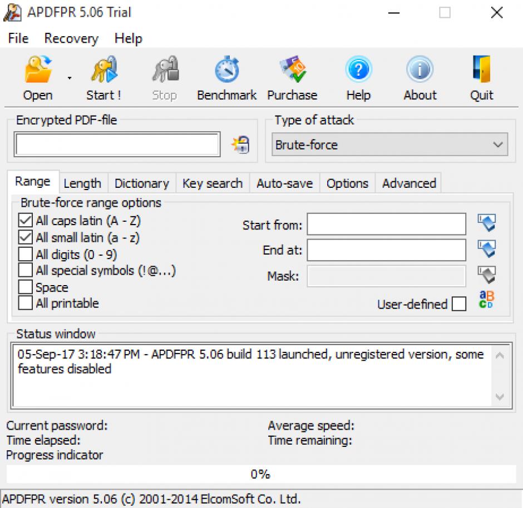Open the Recovery menu
Screen dimensions: 523x508
point(71,38)
